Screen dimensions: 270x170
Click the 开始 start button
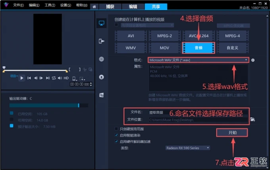(232, 132)
